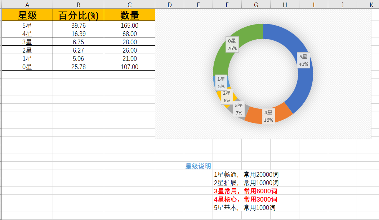Click the quantity cell 107.00
Viewport: 379px width, 220px height.
click(x=130, y=66)
